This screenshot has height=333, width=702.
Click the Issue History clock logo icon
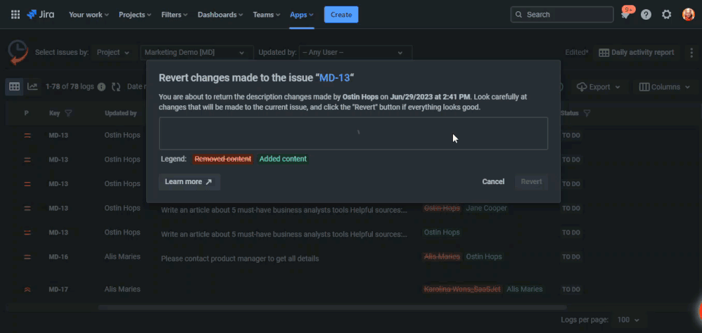tap(18, 52)
